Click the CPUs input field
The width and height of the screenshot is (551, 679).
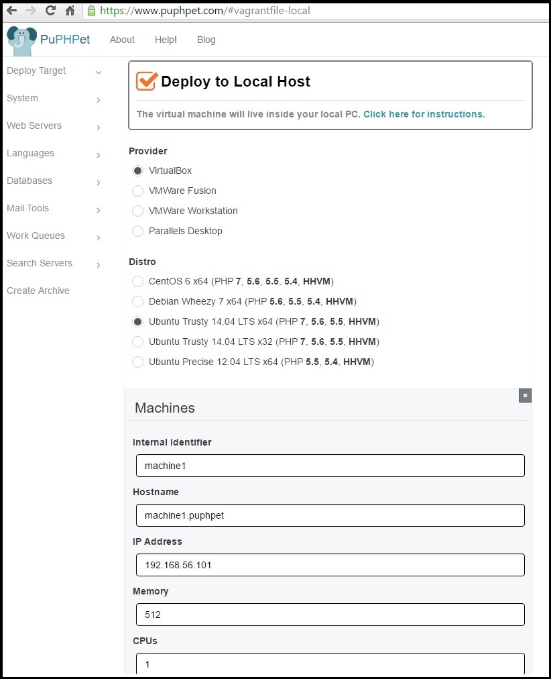click(x=330, y=664)
